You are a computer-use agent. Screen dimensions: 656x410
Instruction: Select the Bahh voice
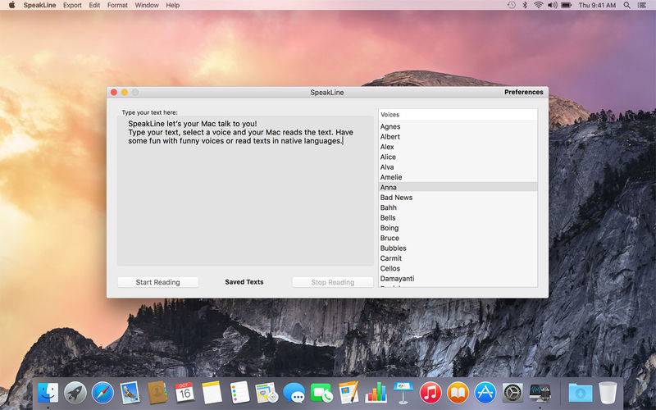[458, 207]
